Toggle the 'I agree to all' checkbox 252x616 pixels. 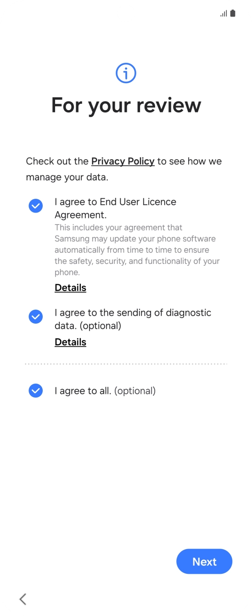pos(35,391)
